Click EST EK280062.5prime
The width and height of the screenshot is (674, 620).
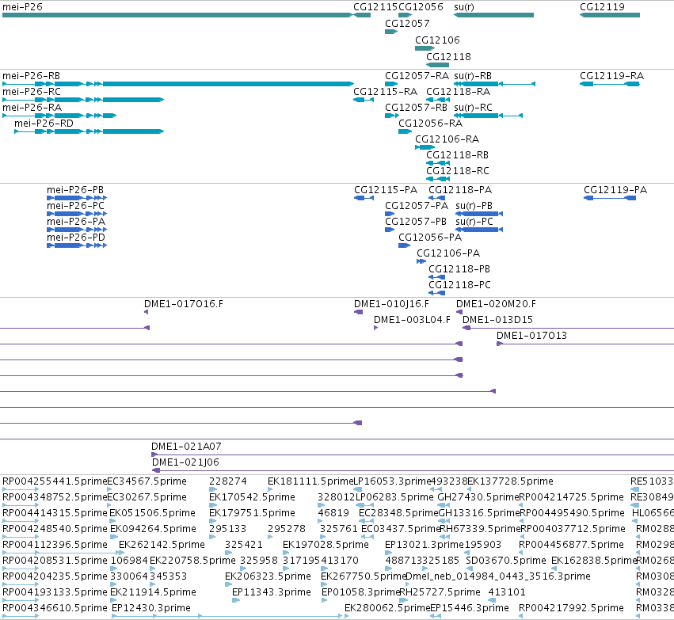tap(387, 608)
